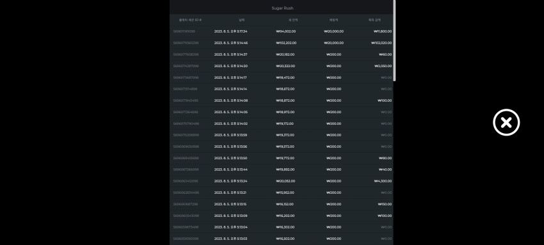Click the balance ₩18,672.00

[285, 89]
